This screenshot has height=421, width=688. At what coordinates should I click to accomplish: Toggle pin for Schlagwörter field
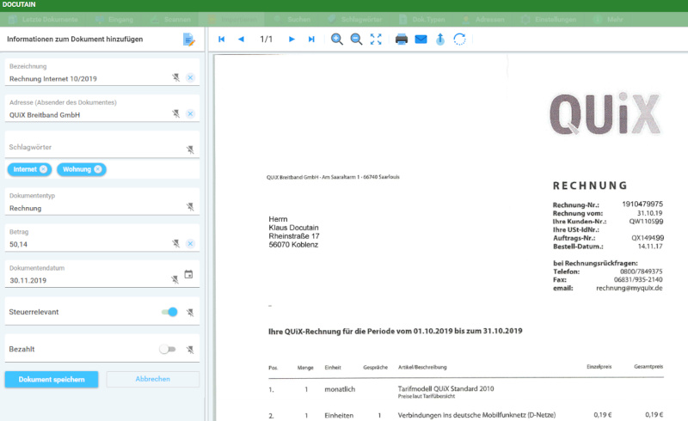tap(190, 149)
